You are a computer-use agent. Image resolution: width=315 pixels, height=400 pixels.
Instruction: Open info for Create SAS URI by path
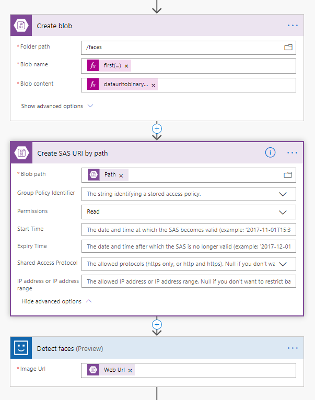click(x=270, y=152)
